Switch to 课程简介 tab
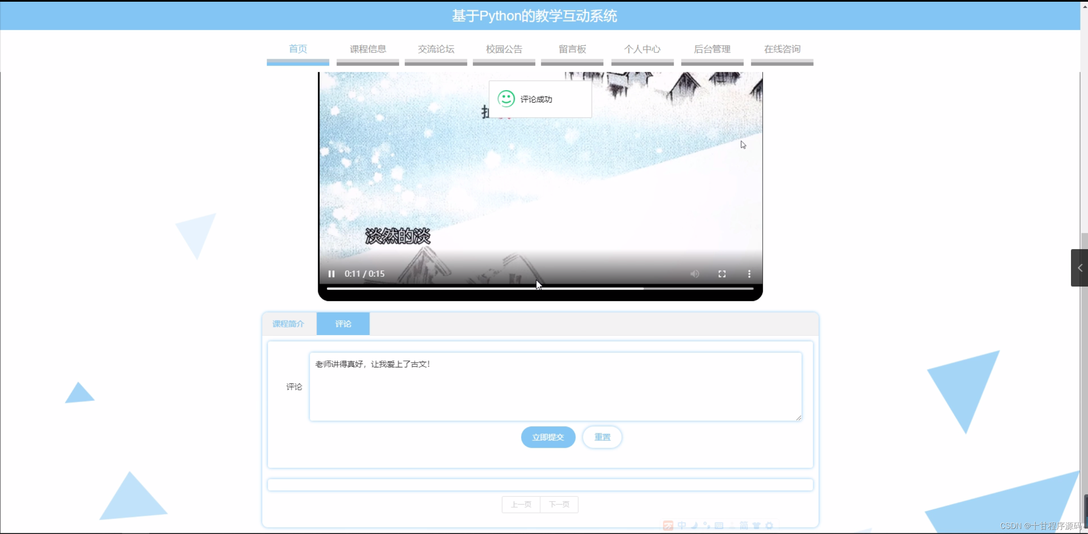 (x=288, y=324)
